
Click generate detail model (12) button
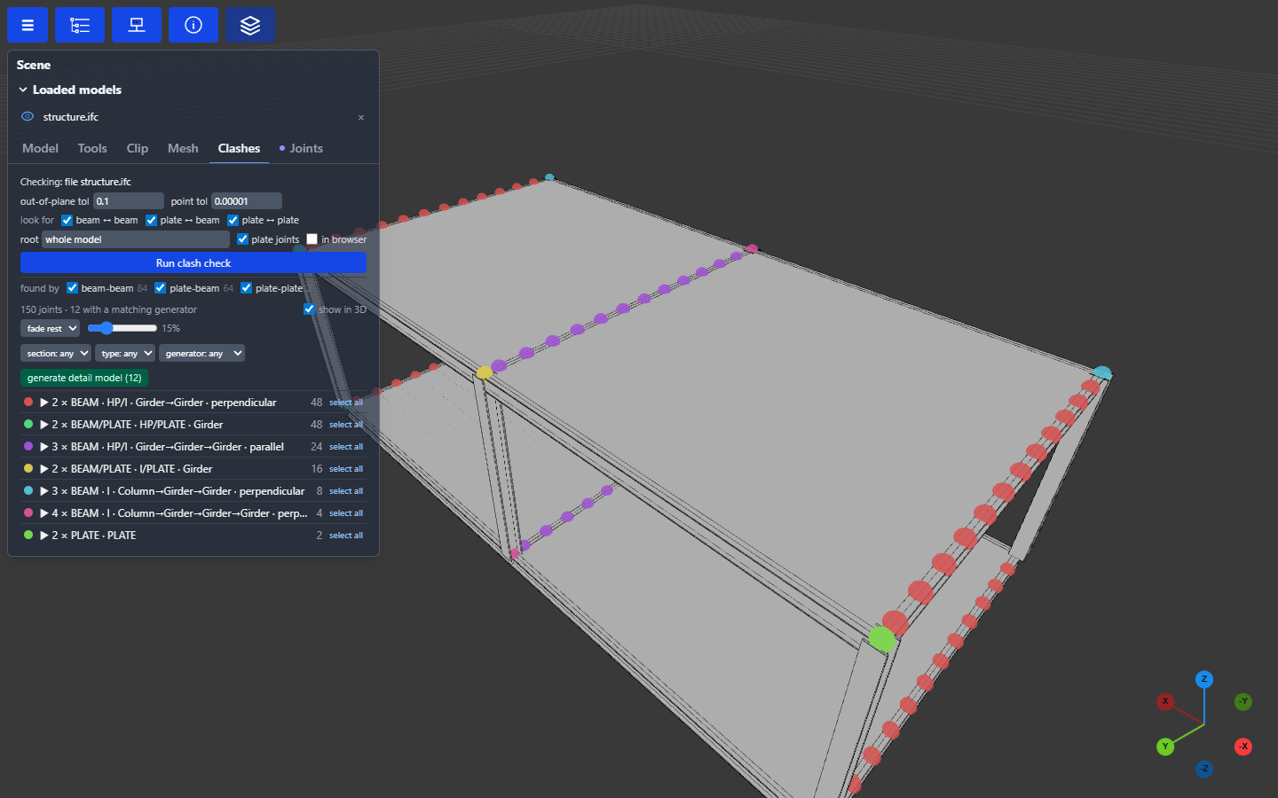click(x=84, y=378)
